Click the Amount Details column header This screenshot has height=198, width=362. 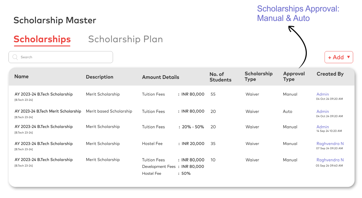coord(160,77)
